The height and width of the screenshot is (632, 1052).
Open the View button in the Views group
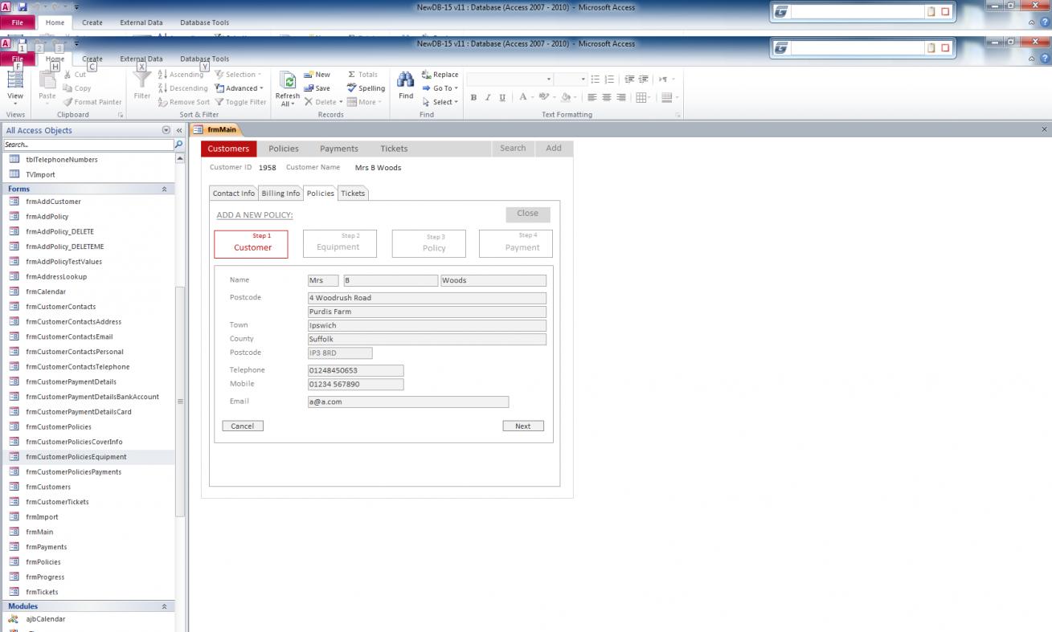(x=15, y=87)
